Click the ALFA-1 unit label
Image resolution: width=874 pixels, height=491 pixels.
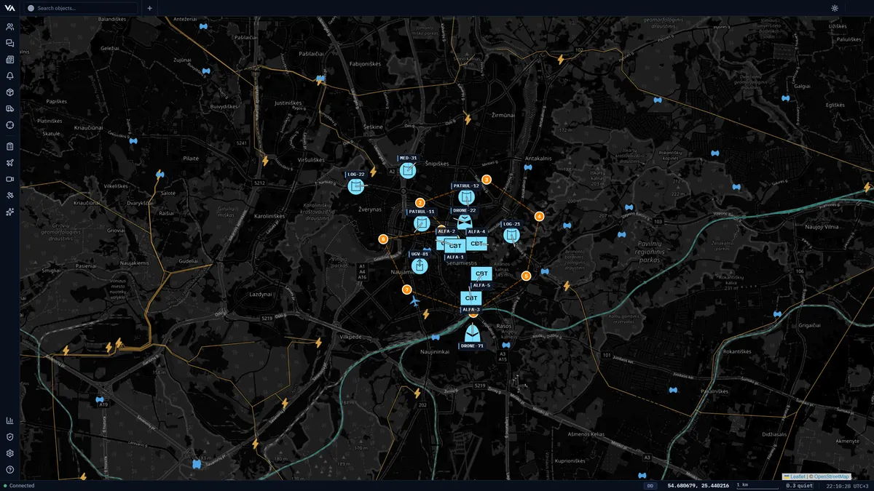click(x=455, y=257)
